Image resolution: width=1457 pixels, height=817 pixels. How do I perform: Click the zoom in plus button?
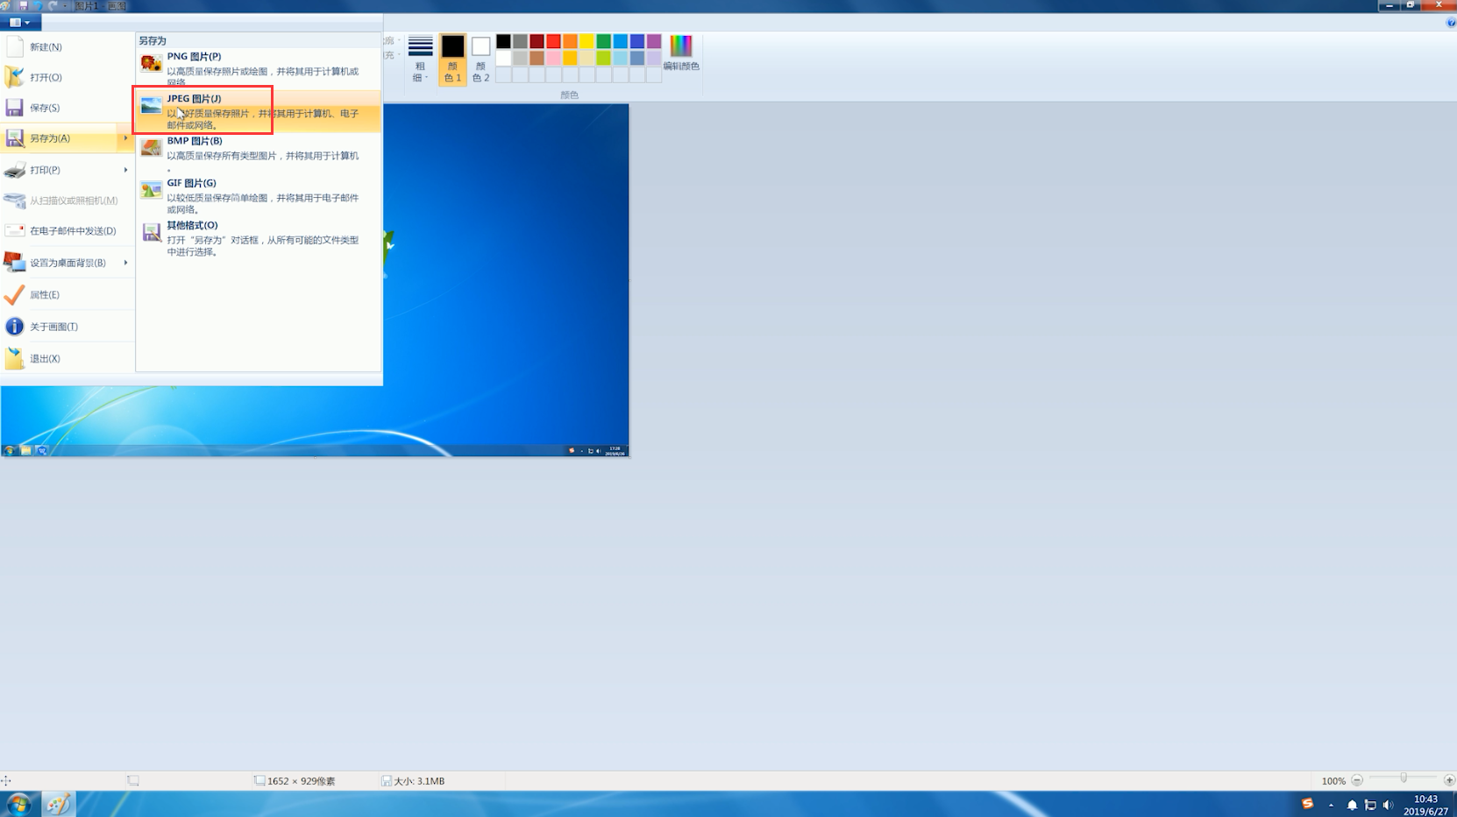point(1449,780)
